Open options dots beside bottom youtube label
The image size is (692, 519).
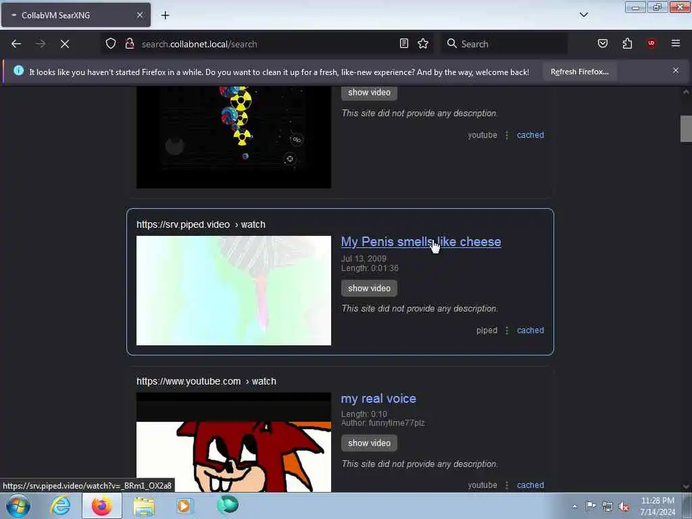tap(507, 485)
